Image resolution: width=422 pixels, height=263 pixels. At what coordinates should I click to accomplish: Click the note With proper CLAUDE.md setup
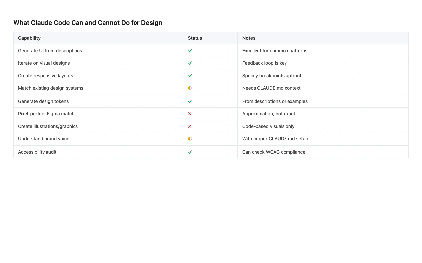point(275,139)
